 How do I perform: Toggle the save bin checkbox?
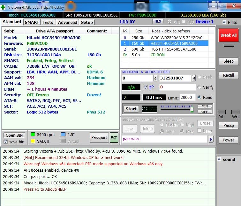[x=5, y=142]
